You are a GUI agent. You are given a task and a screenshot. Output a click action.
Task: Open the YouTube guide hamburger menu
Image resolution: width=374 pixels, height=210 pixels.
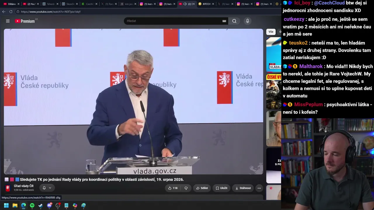tap(8, 21)
